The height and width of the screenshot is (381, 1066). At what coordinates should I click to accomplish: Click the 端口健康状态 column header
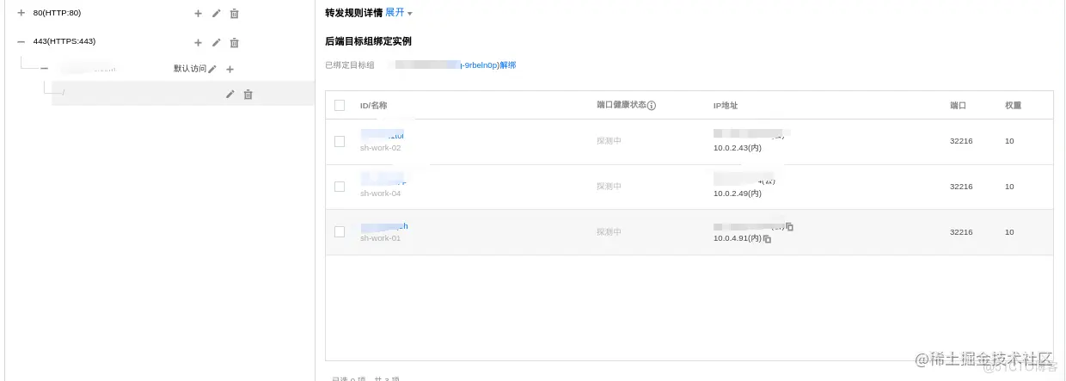pyautogui.click(x=621, y=106)
